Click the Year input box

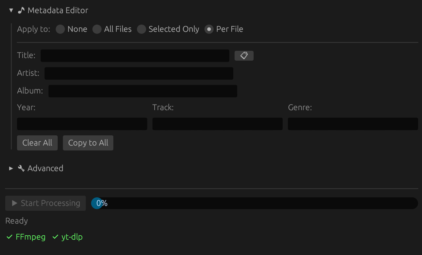tap(82, 124)
